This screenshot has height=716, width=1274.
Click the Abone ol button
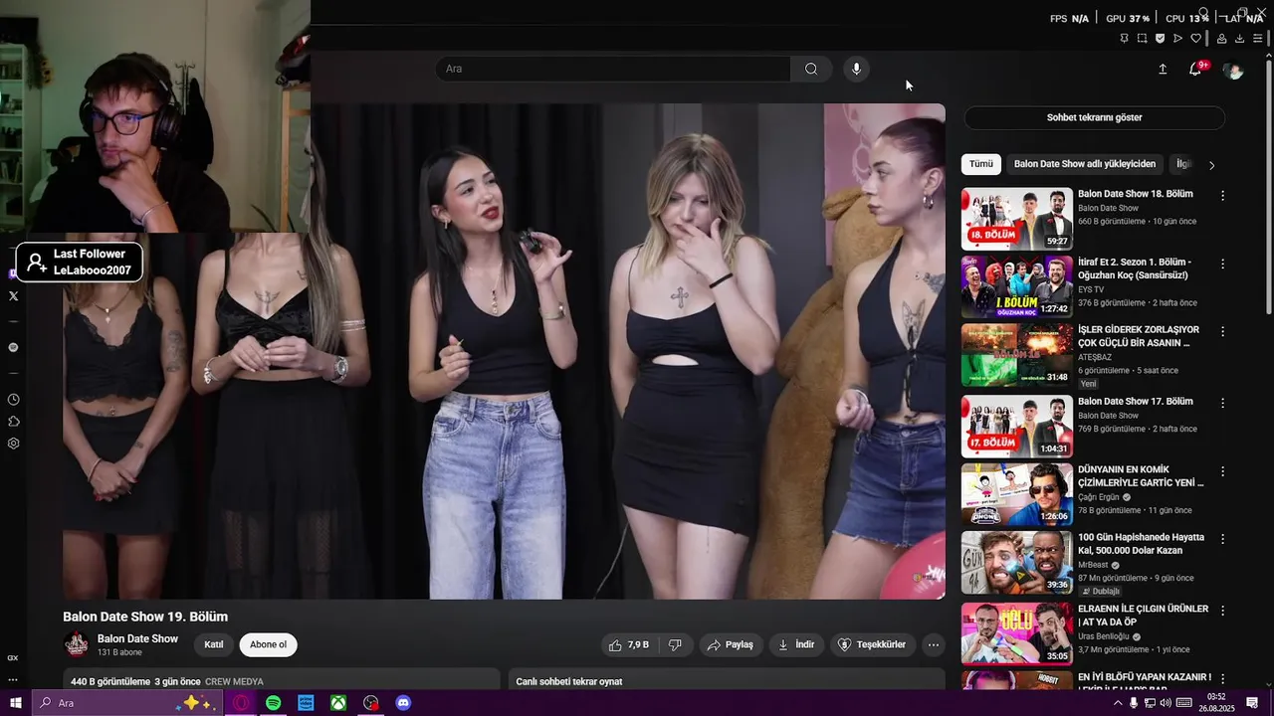click(x=268, y=644)
